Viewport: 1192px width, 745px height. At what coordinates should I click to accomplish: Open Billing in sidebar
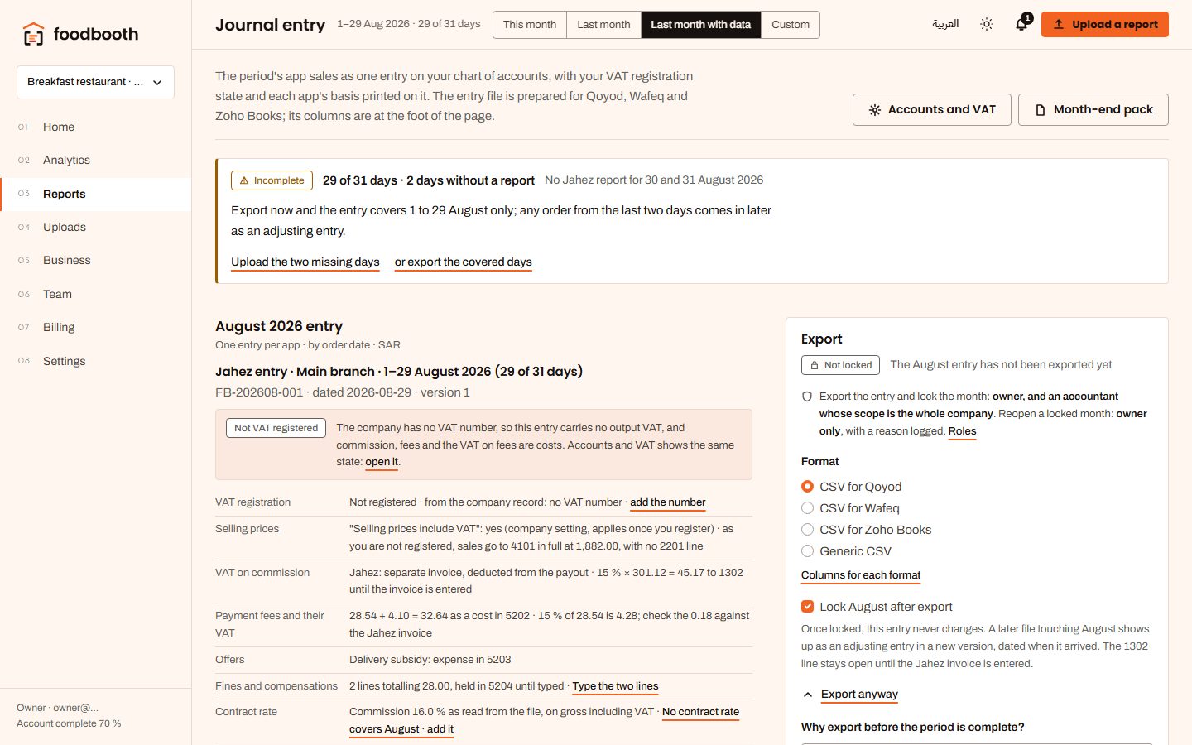point(95,327)
